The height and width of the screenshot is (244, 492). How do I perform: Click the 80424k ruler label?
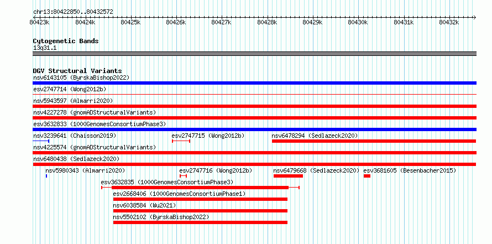click(x=85, y=23)
